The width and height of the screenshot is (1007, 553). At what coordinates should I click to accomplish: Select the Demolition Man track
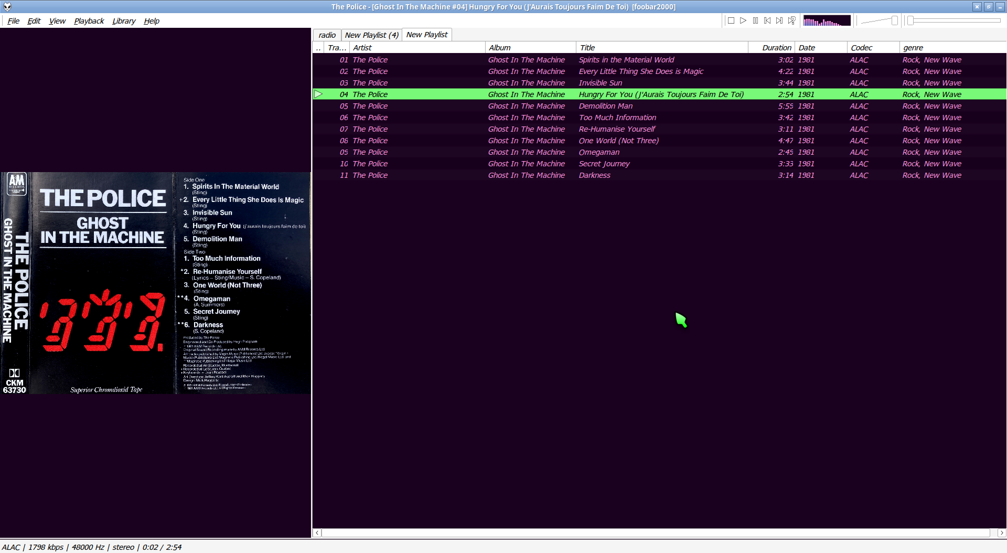[x=659, y=106]
